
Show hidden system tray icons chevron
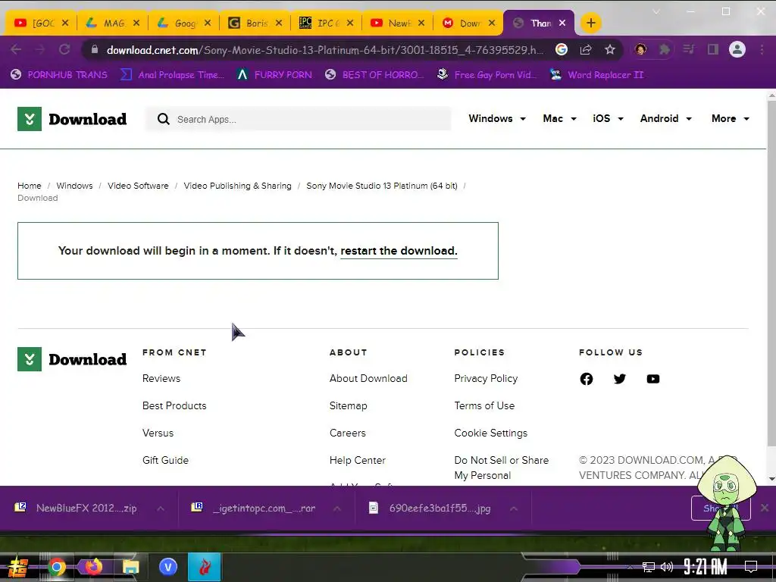(x=630, y=567)
